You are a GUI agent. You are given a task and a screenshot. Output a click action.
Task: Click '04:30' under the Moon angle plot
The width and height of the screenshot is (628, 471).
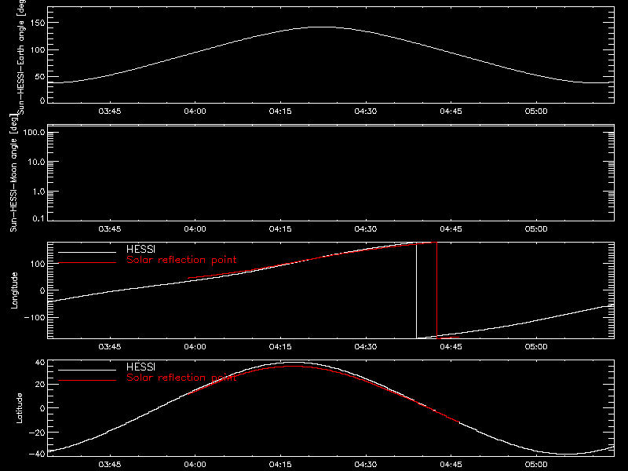366,228
